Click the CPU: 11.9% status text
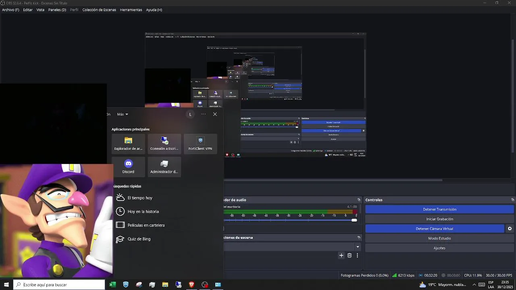The width and height of the screenshot is (516, 290). click(473, 275)
